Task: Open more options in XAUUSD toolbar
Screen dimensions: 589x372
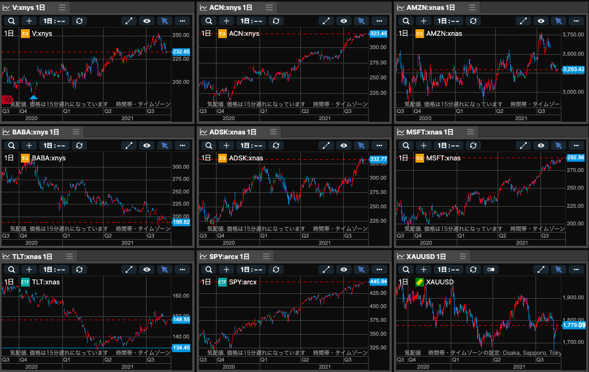Action: pos(576,269)
